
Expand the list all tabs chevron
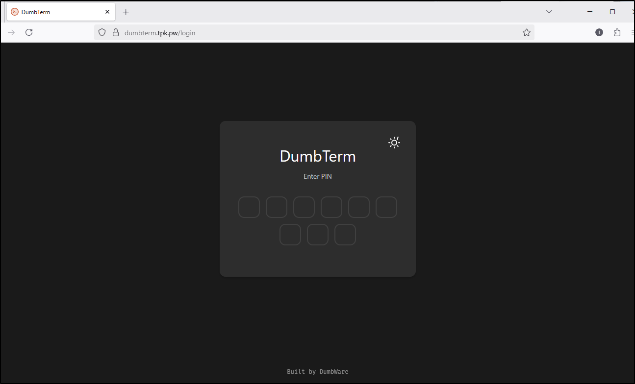coord(549,11)
